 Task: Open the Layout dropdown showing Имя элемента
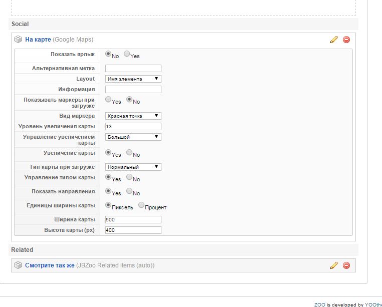[133, 79]
